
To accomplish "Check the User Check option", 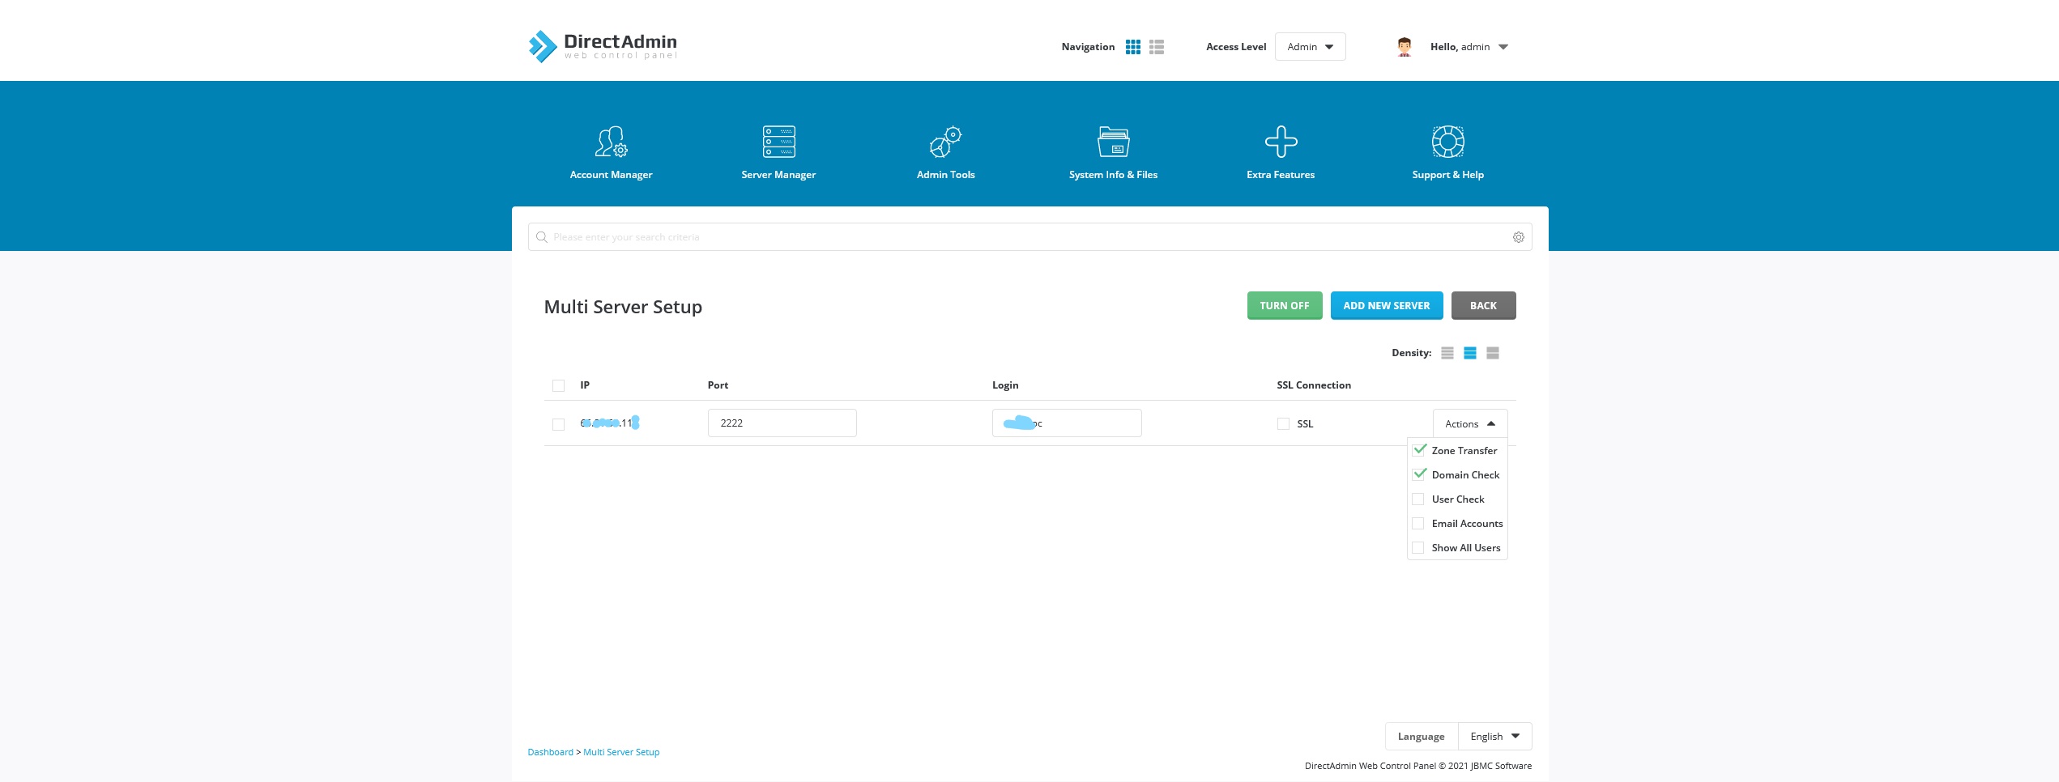I will [1418, 499].
